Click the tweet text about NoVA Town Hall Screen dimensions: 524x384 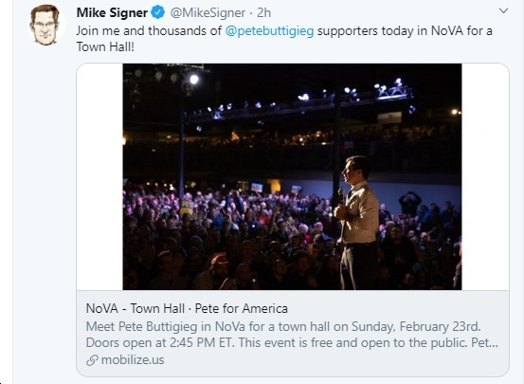point(284,39)
